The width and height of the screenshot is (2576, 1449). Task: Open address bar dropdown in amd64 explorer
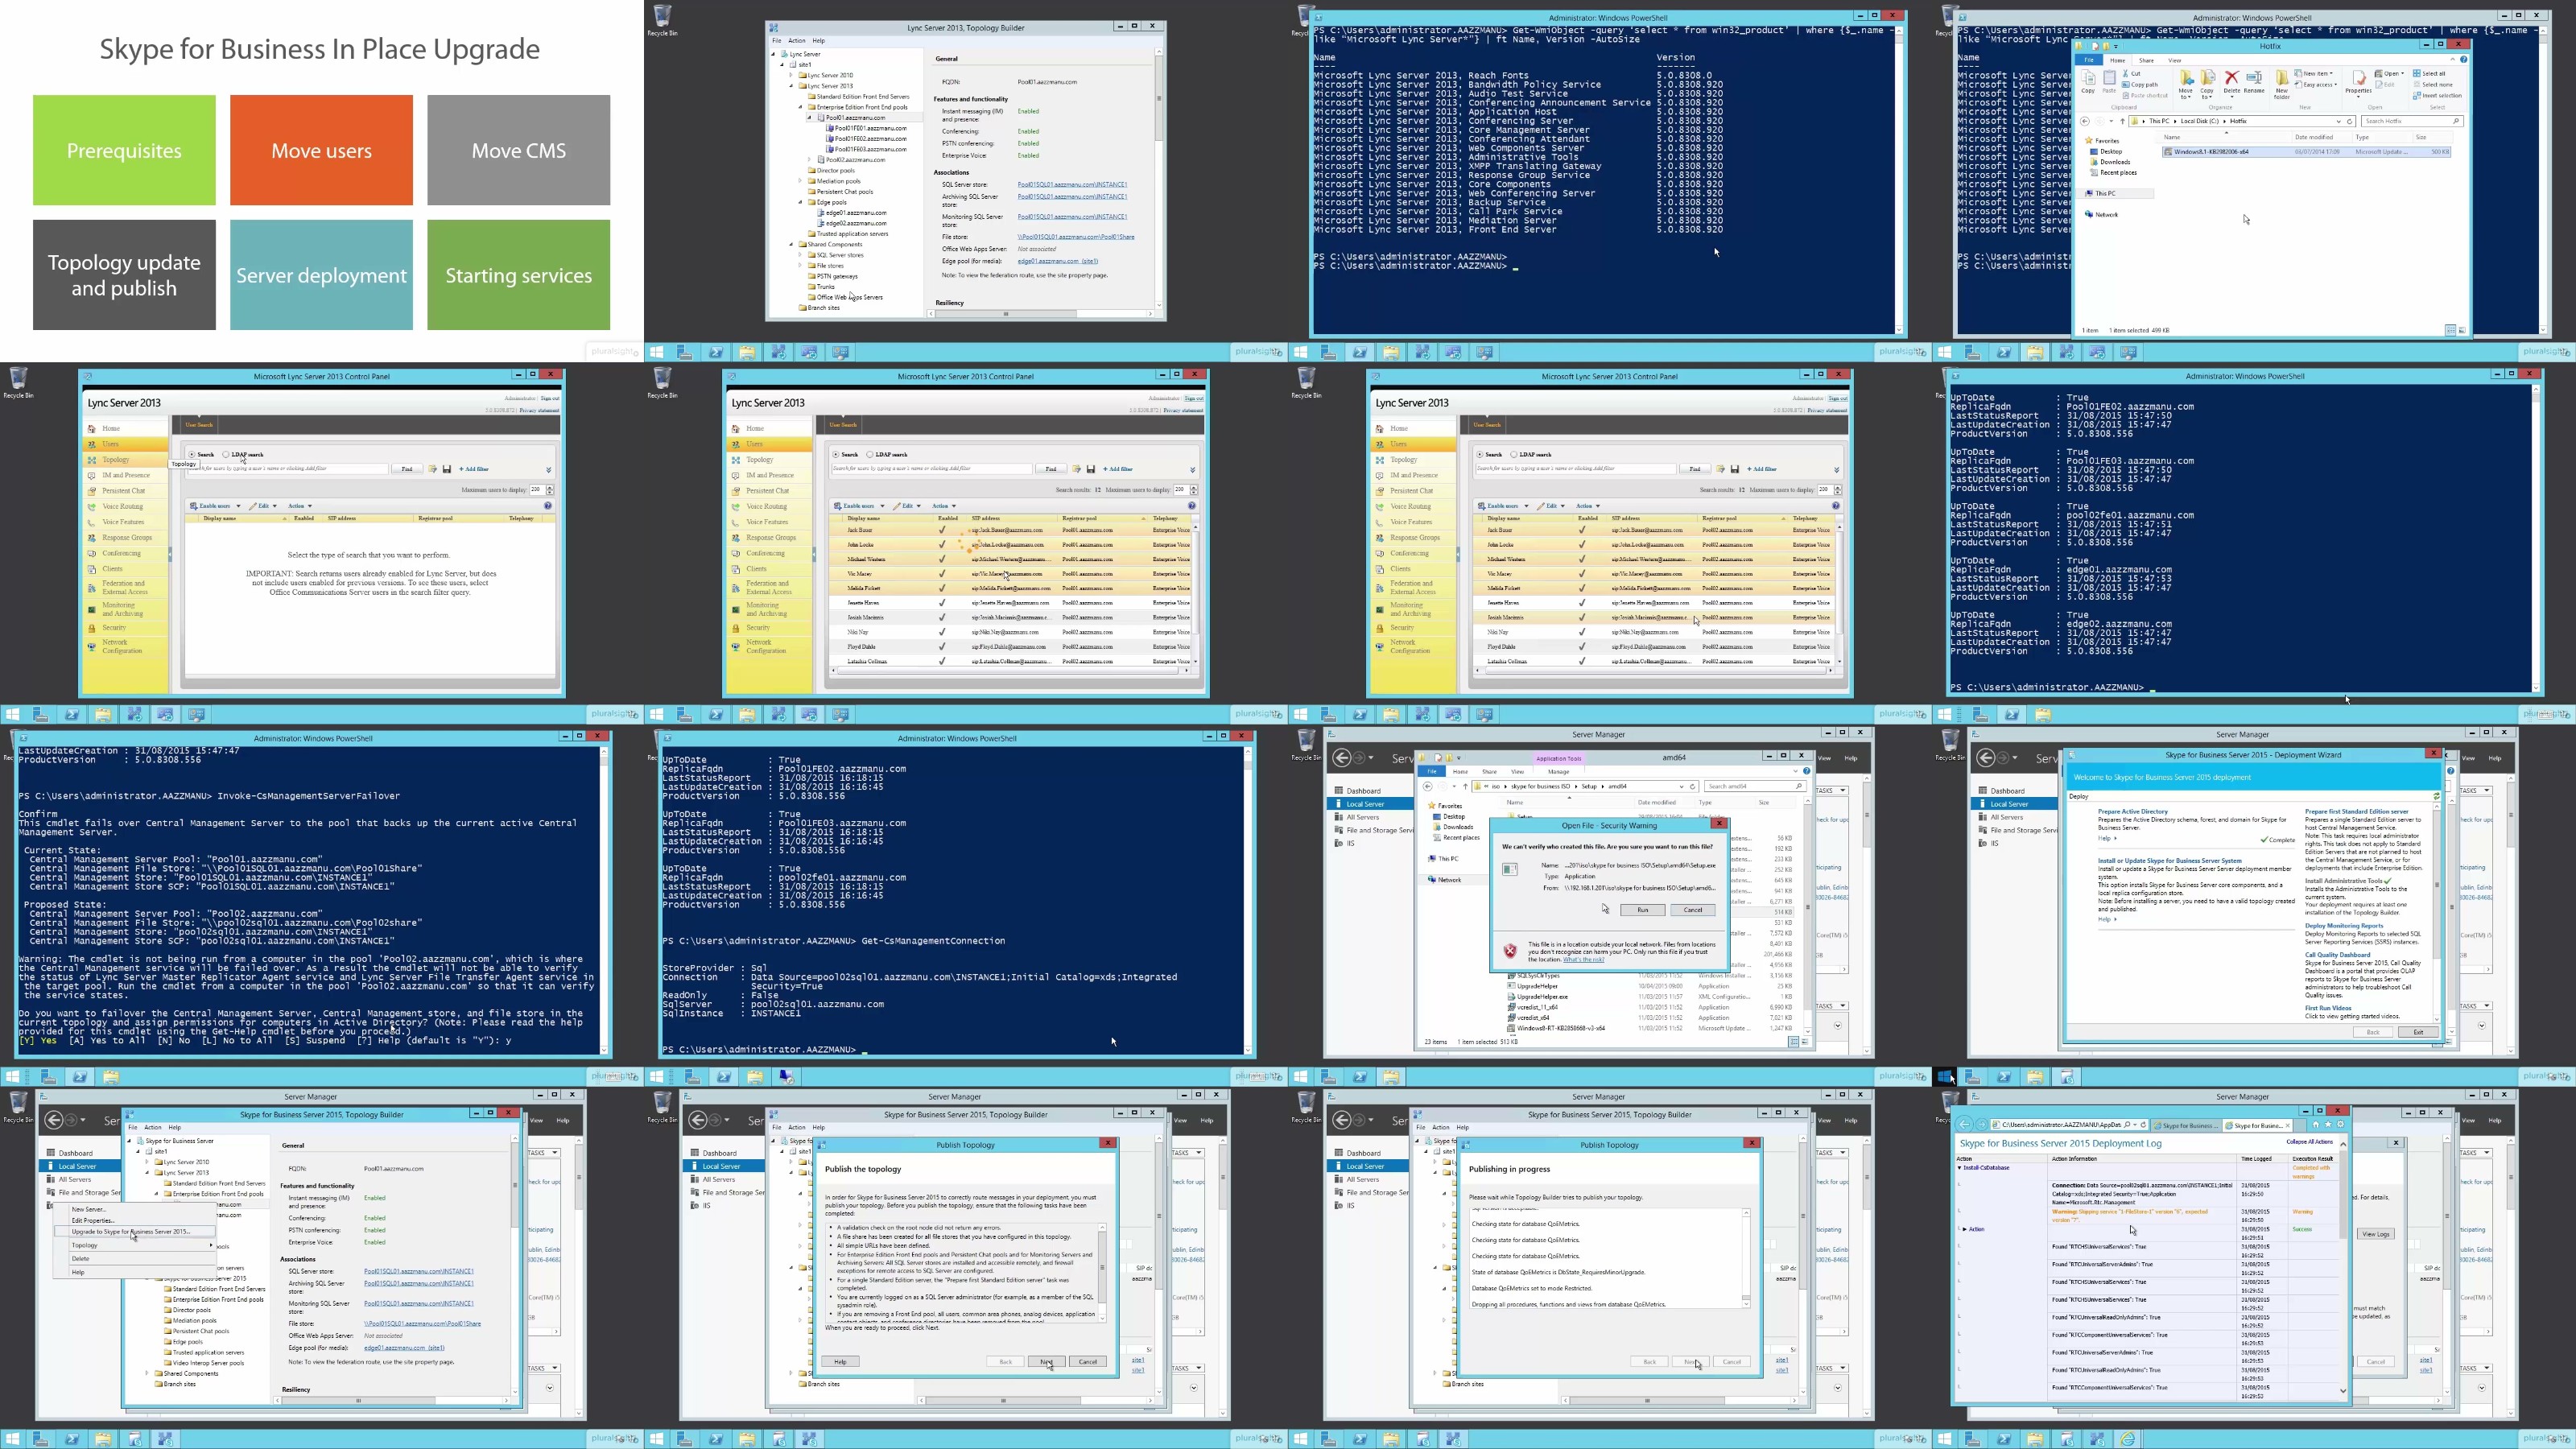pyautogui.click(x=1682, y=786)
